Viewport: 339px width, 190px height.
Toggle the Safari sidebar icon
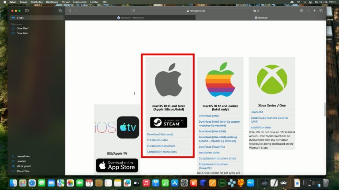click(27, 11)
